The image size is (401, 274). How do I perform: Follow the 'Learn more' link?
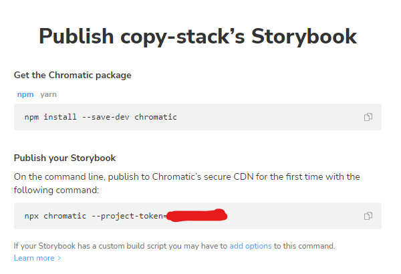tap(34, 257)
